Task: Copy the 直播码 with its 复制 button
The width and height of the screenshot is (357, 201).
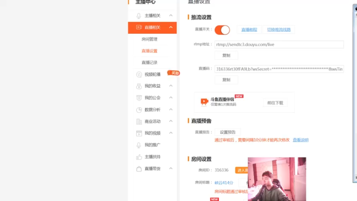Action: 226,80
